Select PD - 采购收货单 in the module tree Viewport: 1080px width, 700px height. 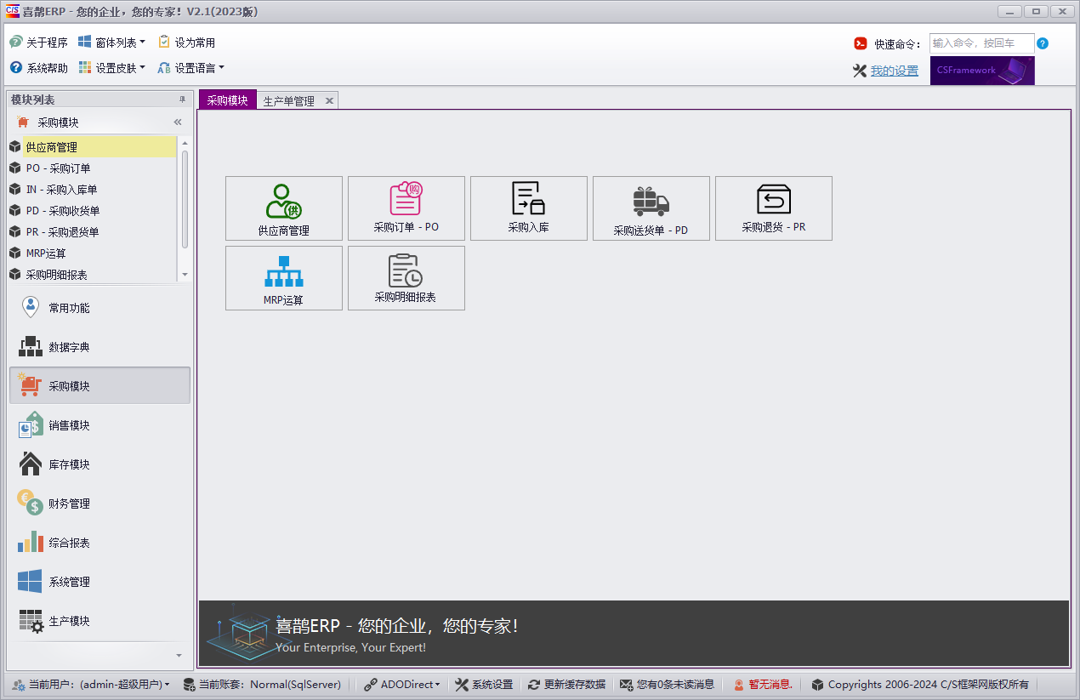tap(92, 211)
